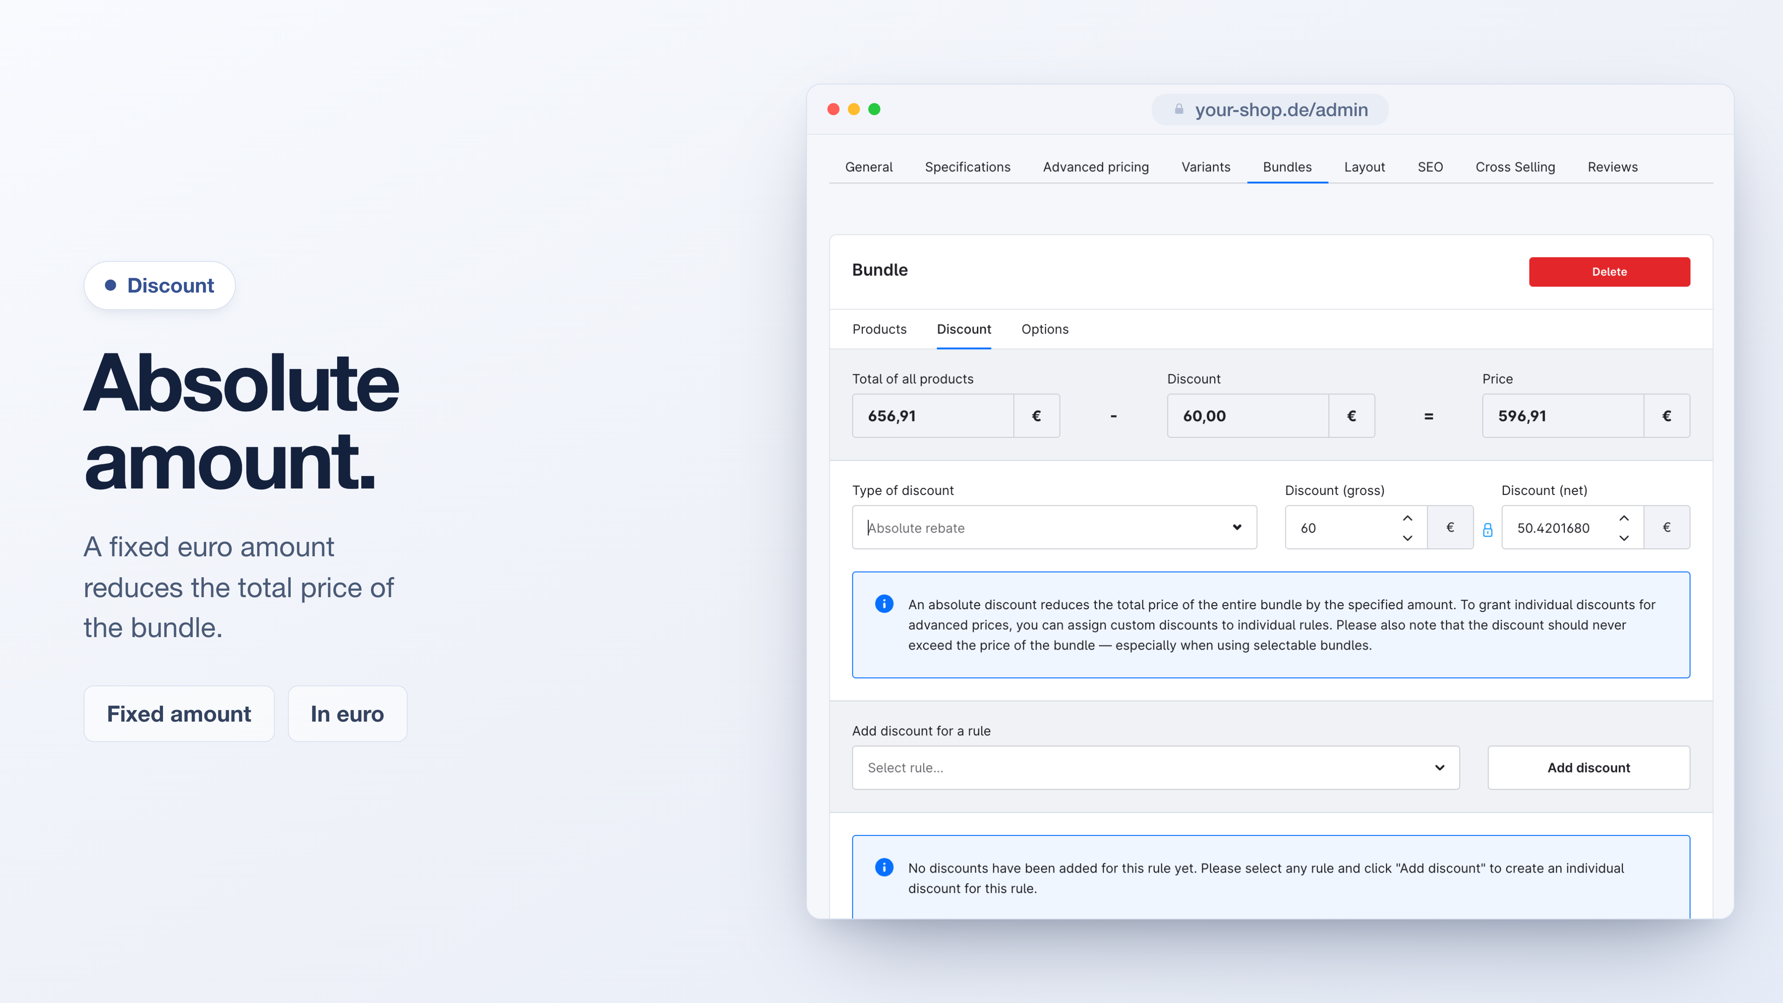Click the Absolute amount headline

pyautogui.click(x=241, y=421)
